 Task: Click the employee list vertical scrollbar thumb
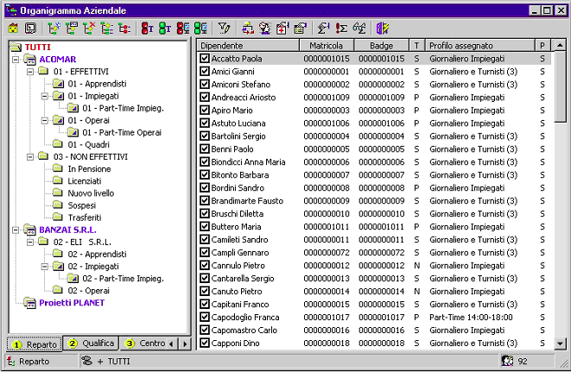click(560, 87)
